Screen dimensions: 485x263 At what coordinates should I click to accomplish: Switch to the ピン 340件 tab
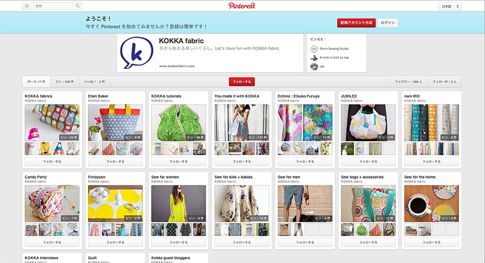point(65,82)
